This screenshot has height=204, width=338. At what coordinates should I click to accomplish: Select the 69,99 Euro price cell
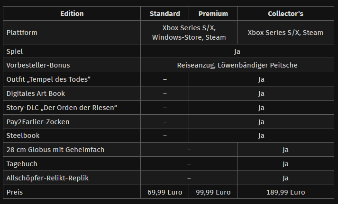tap(164, 192)
